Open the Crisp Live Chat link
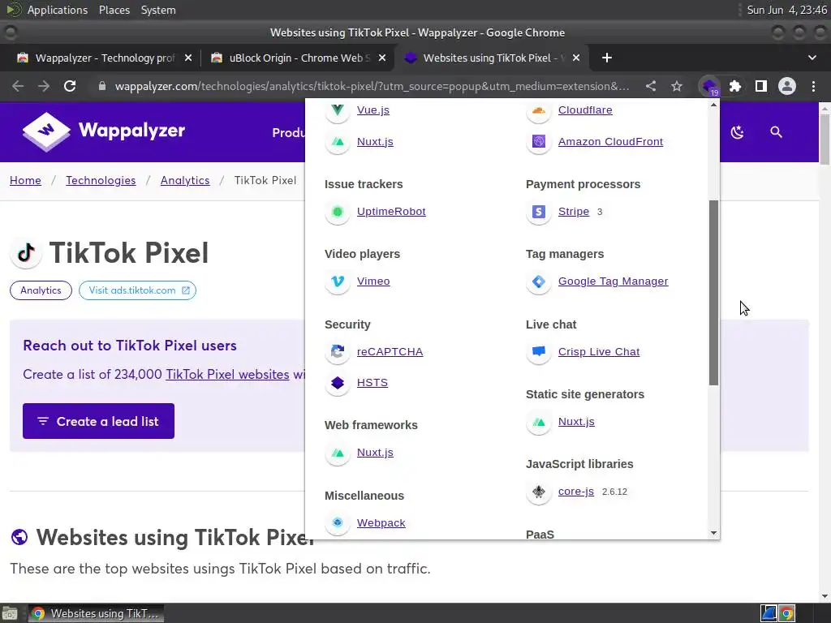 599,352
